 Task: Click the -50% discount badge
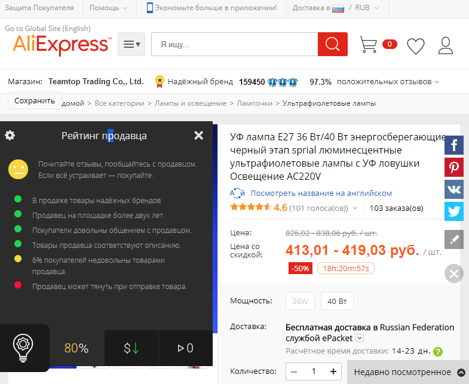click(x=301, y=268)
